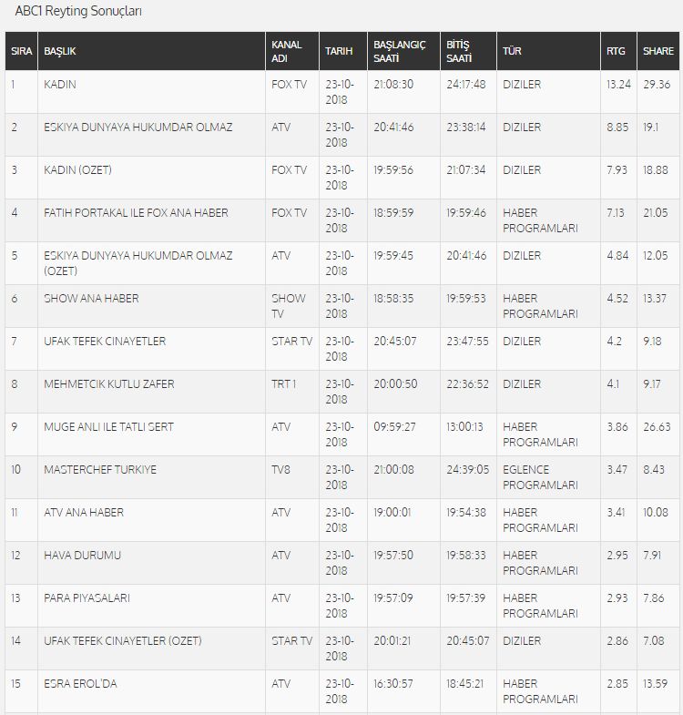Select the HAVA DURUMU title
Image resolution: width=683 pixels, height=715 pixels.
[x=83, y=556]
